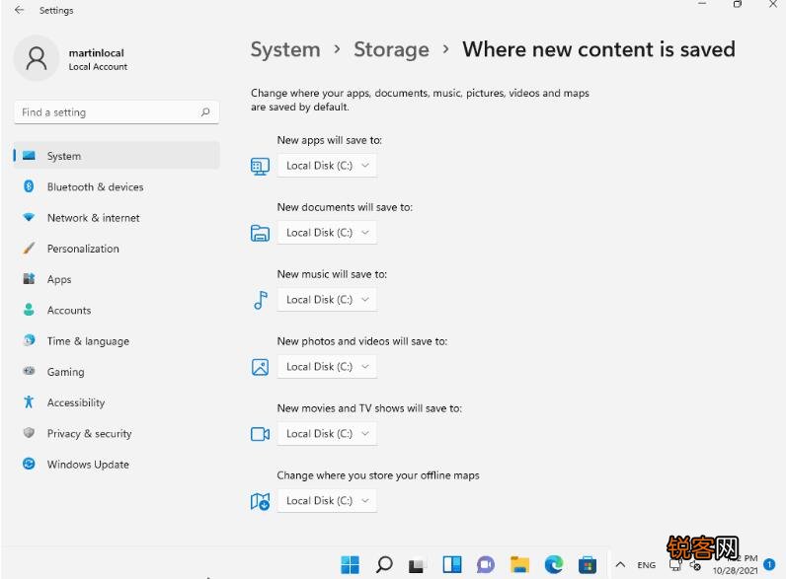Click the Privacy & security shield icon

click(x=29, y=433)
